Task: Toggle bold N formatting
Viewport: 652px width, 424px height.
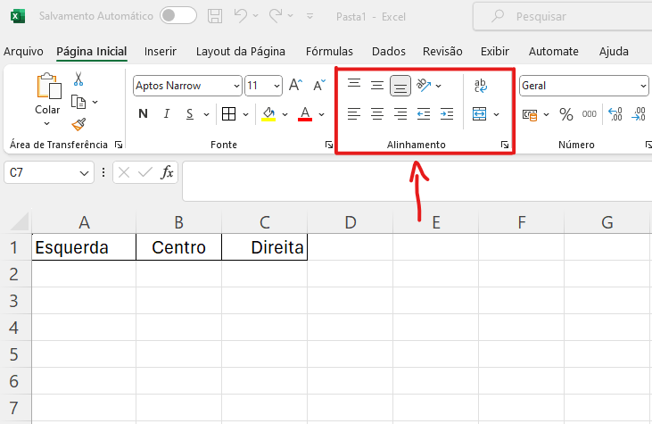Action: [x=143, y=113]
